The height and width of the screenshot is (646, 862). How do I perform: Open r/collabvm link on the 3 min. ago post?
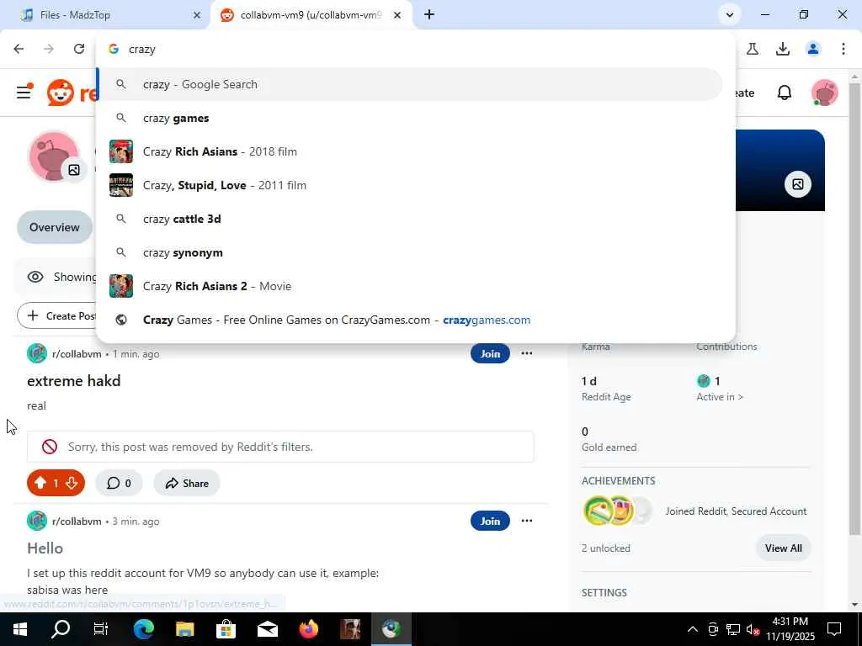[77, 522]
